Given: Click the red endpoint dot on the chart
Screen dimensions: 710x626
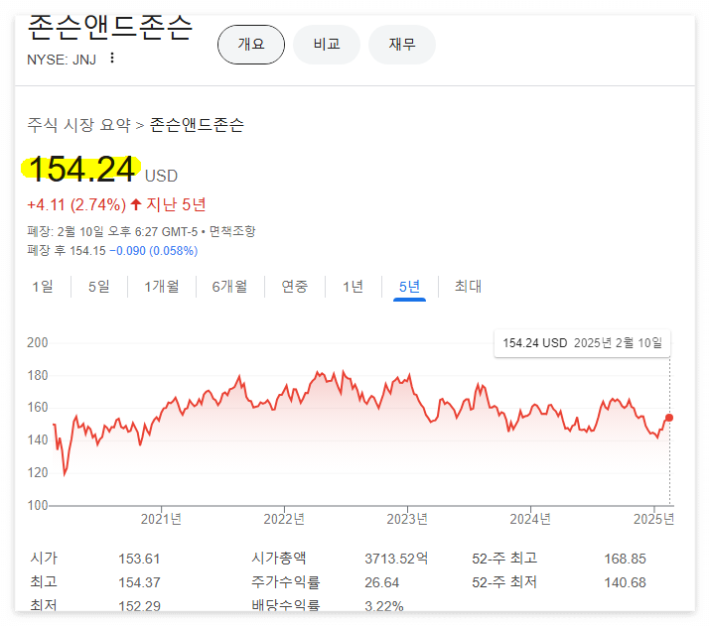Looking at the screenshot, I should tap(669, 418).
